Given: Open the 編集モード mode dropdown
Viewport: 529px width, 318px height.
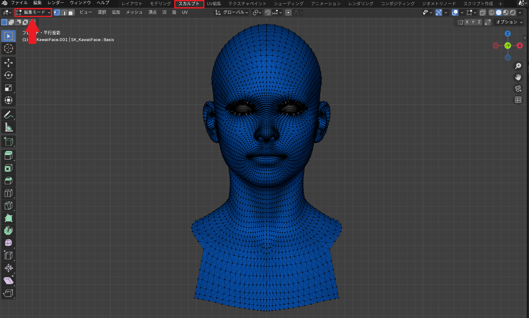Looking at the screenshot, I should tap(33, 12).
